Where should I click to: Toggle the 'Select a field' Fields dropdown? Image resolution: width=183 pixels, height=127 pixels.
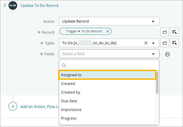pyautogui.click(x=109, y=54)
